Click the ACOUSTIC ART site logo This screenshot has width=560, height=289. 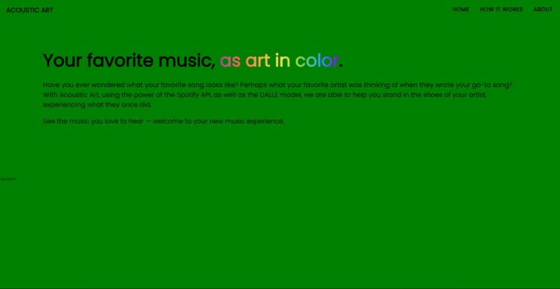click(x=30, y=10)
